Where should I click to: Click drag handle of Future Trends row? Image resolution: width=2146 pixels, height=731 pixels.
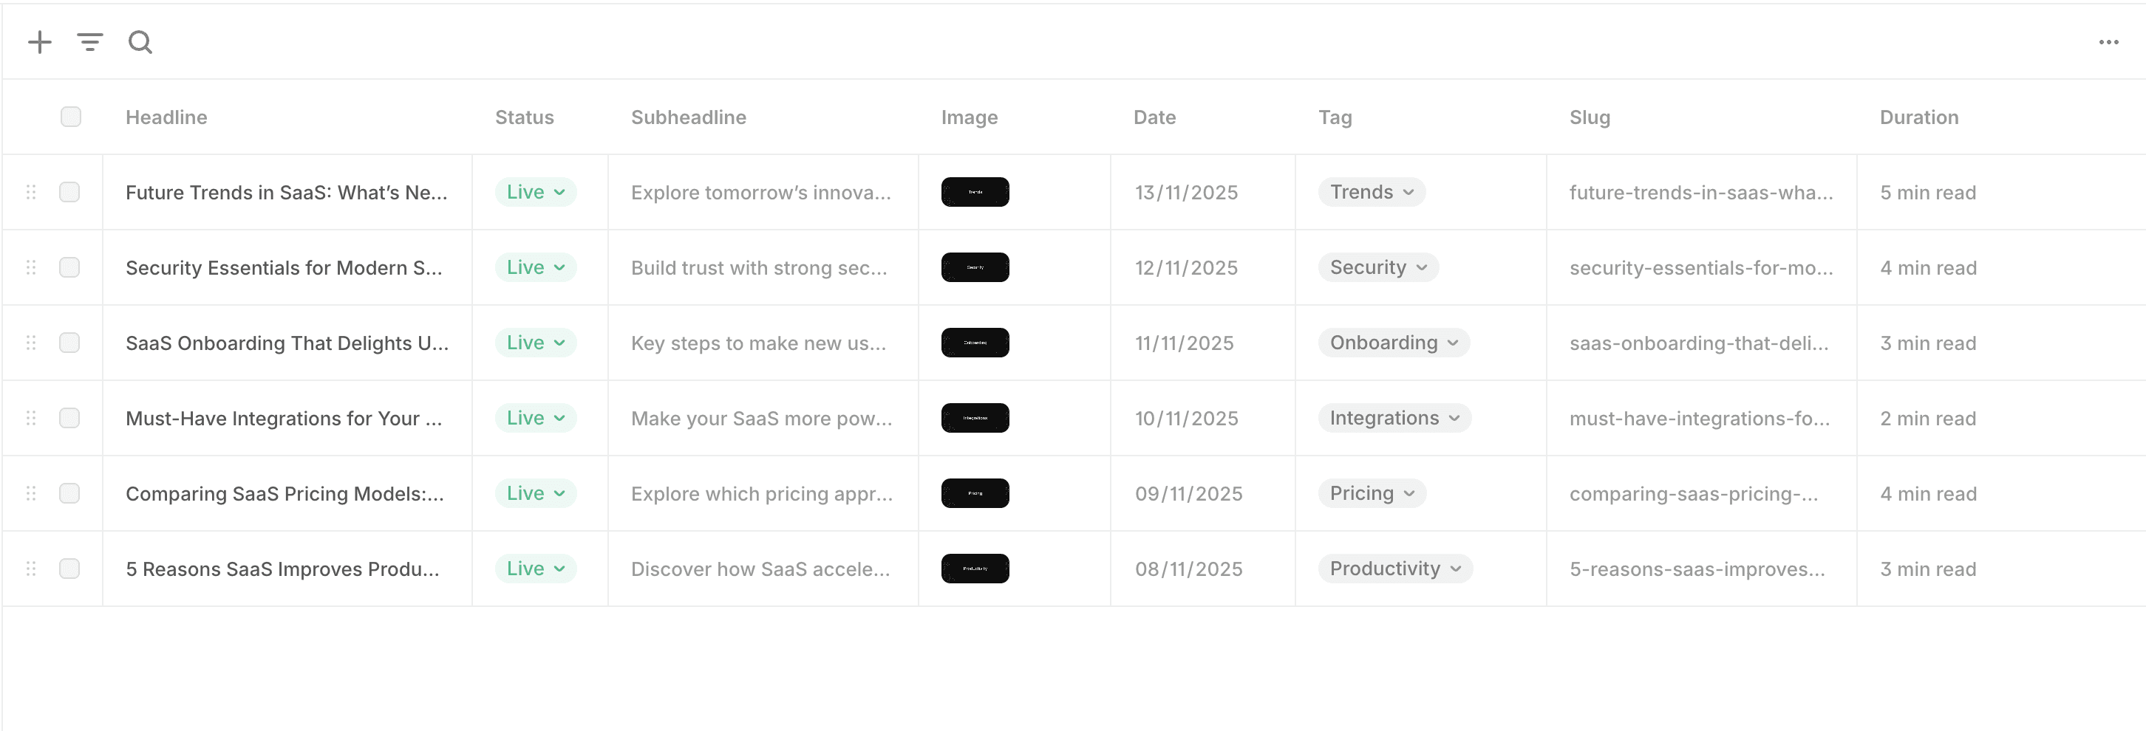pyautogui.click(x=31, y=192)
